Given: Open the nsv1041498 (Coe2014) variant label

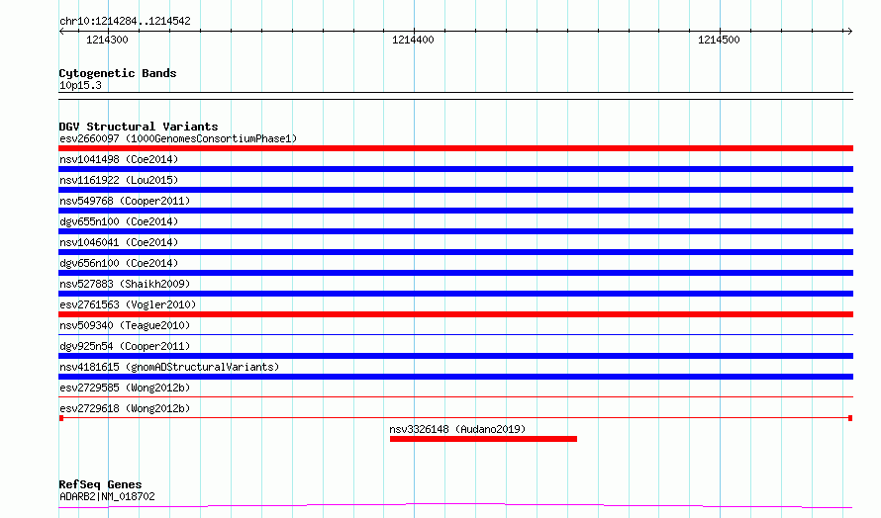Looking at the screenshot, I should 119,159.
